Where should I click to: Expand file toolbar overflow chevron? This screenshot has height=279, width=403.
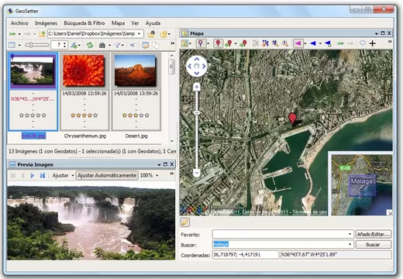tap(173, 43)
